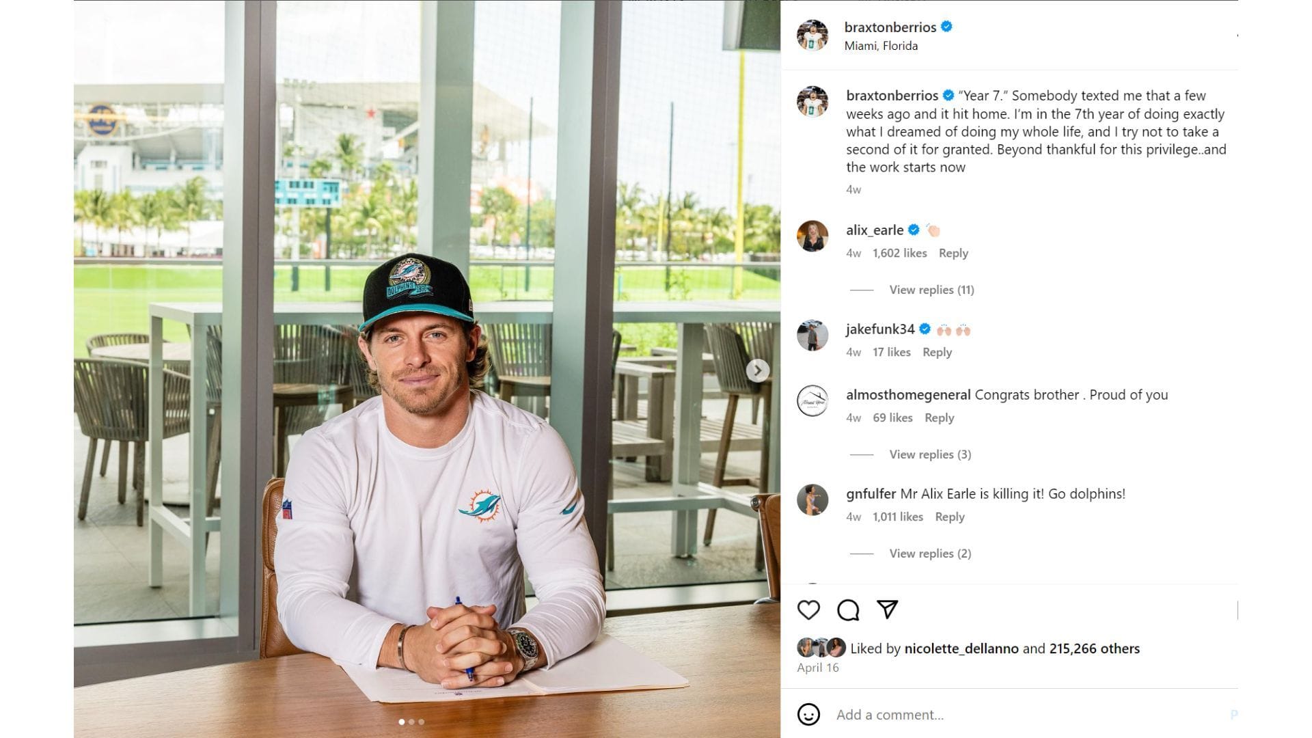Open nicolette_dellanno's profile link
This screenshot has width=1312, height=738.
point(961,648)
